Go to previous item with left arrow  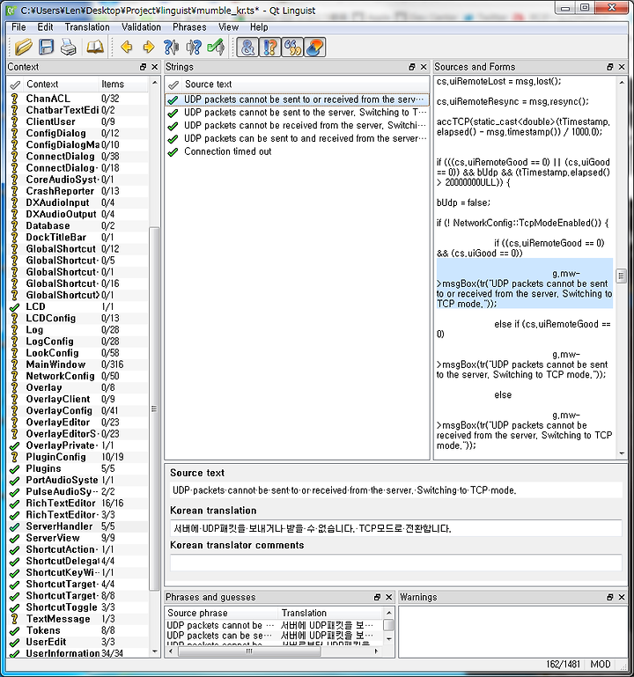tap(127, 47)
